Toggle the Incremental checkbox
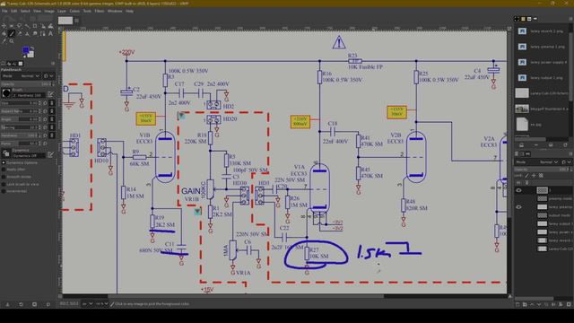The width and height of the screenshot is (574, 323). pyautogui.click(x=4, y=191)
